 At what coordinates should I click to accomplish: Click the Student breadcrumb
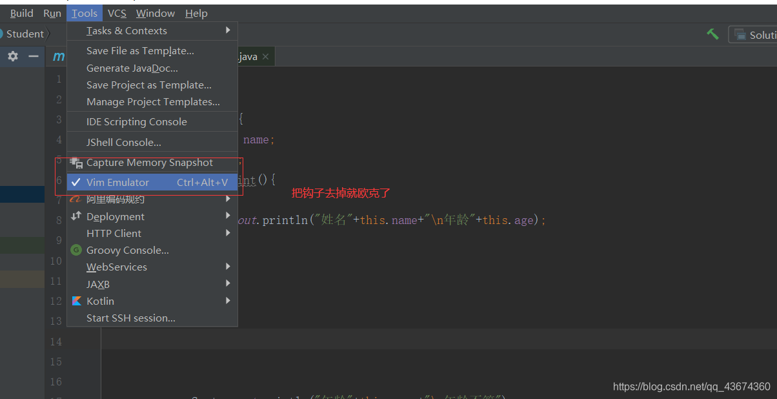click(x=25, y=34)
